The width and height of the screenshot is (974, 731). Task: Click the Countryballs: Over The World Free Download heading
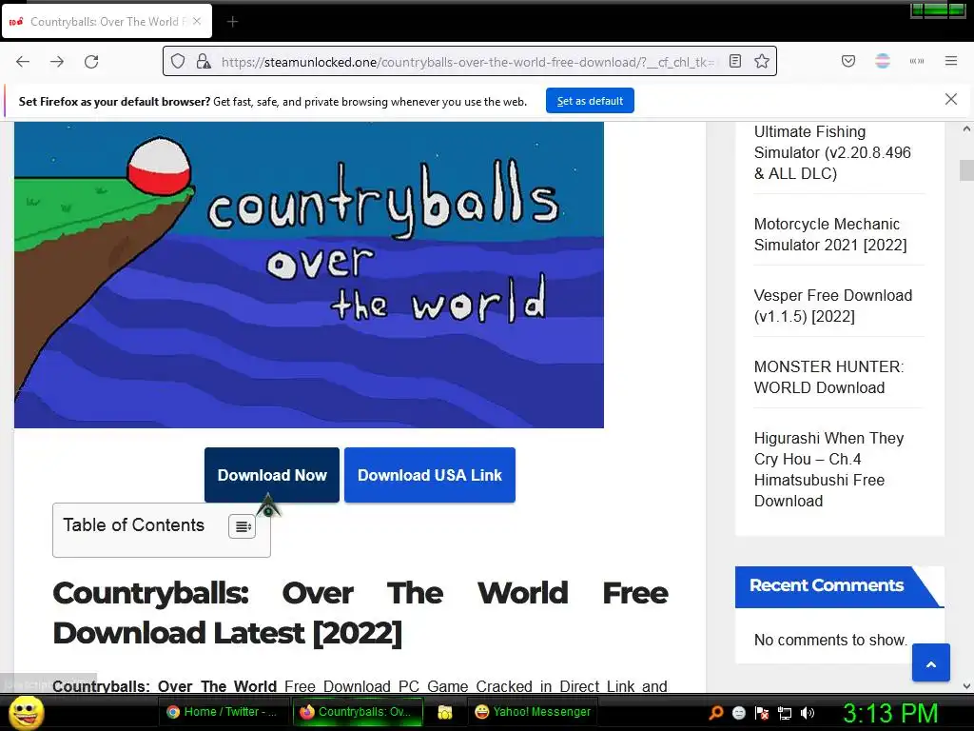pos(360,613)
